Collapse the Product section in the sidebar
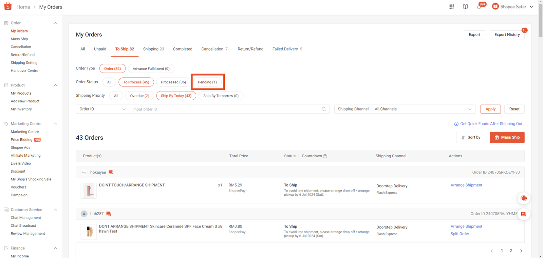This screenshot has height=258, width=543. [x=55, y=85]
